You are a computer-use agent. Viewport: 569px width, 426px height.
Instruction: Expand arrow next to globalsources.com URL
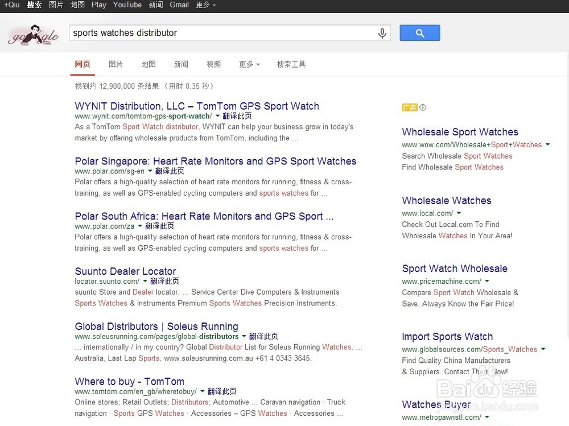click(543, 349)
